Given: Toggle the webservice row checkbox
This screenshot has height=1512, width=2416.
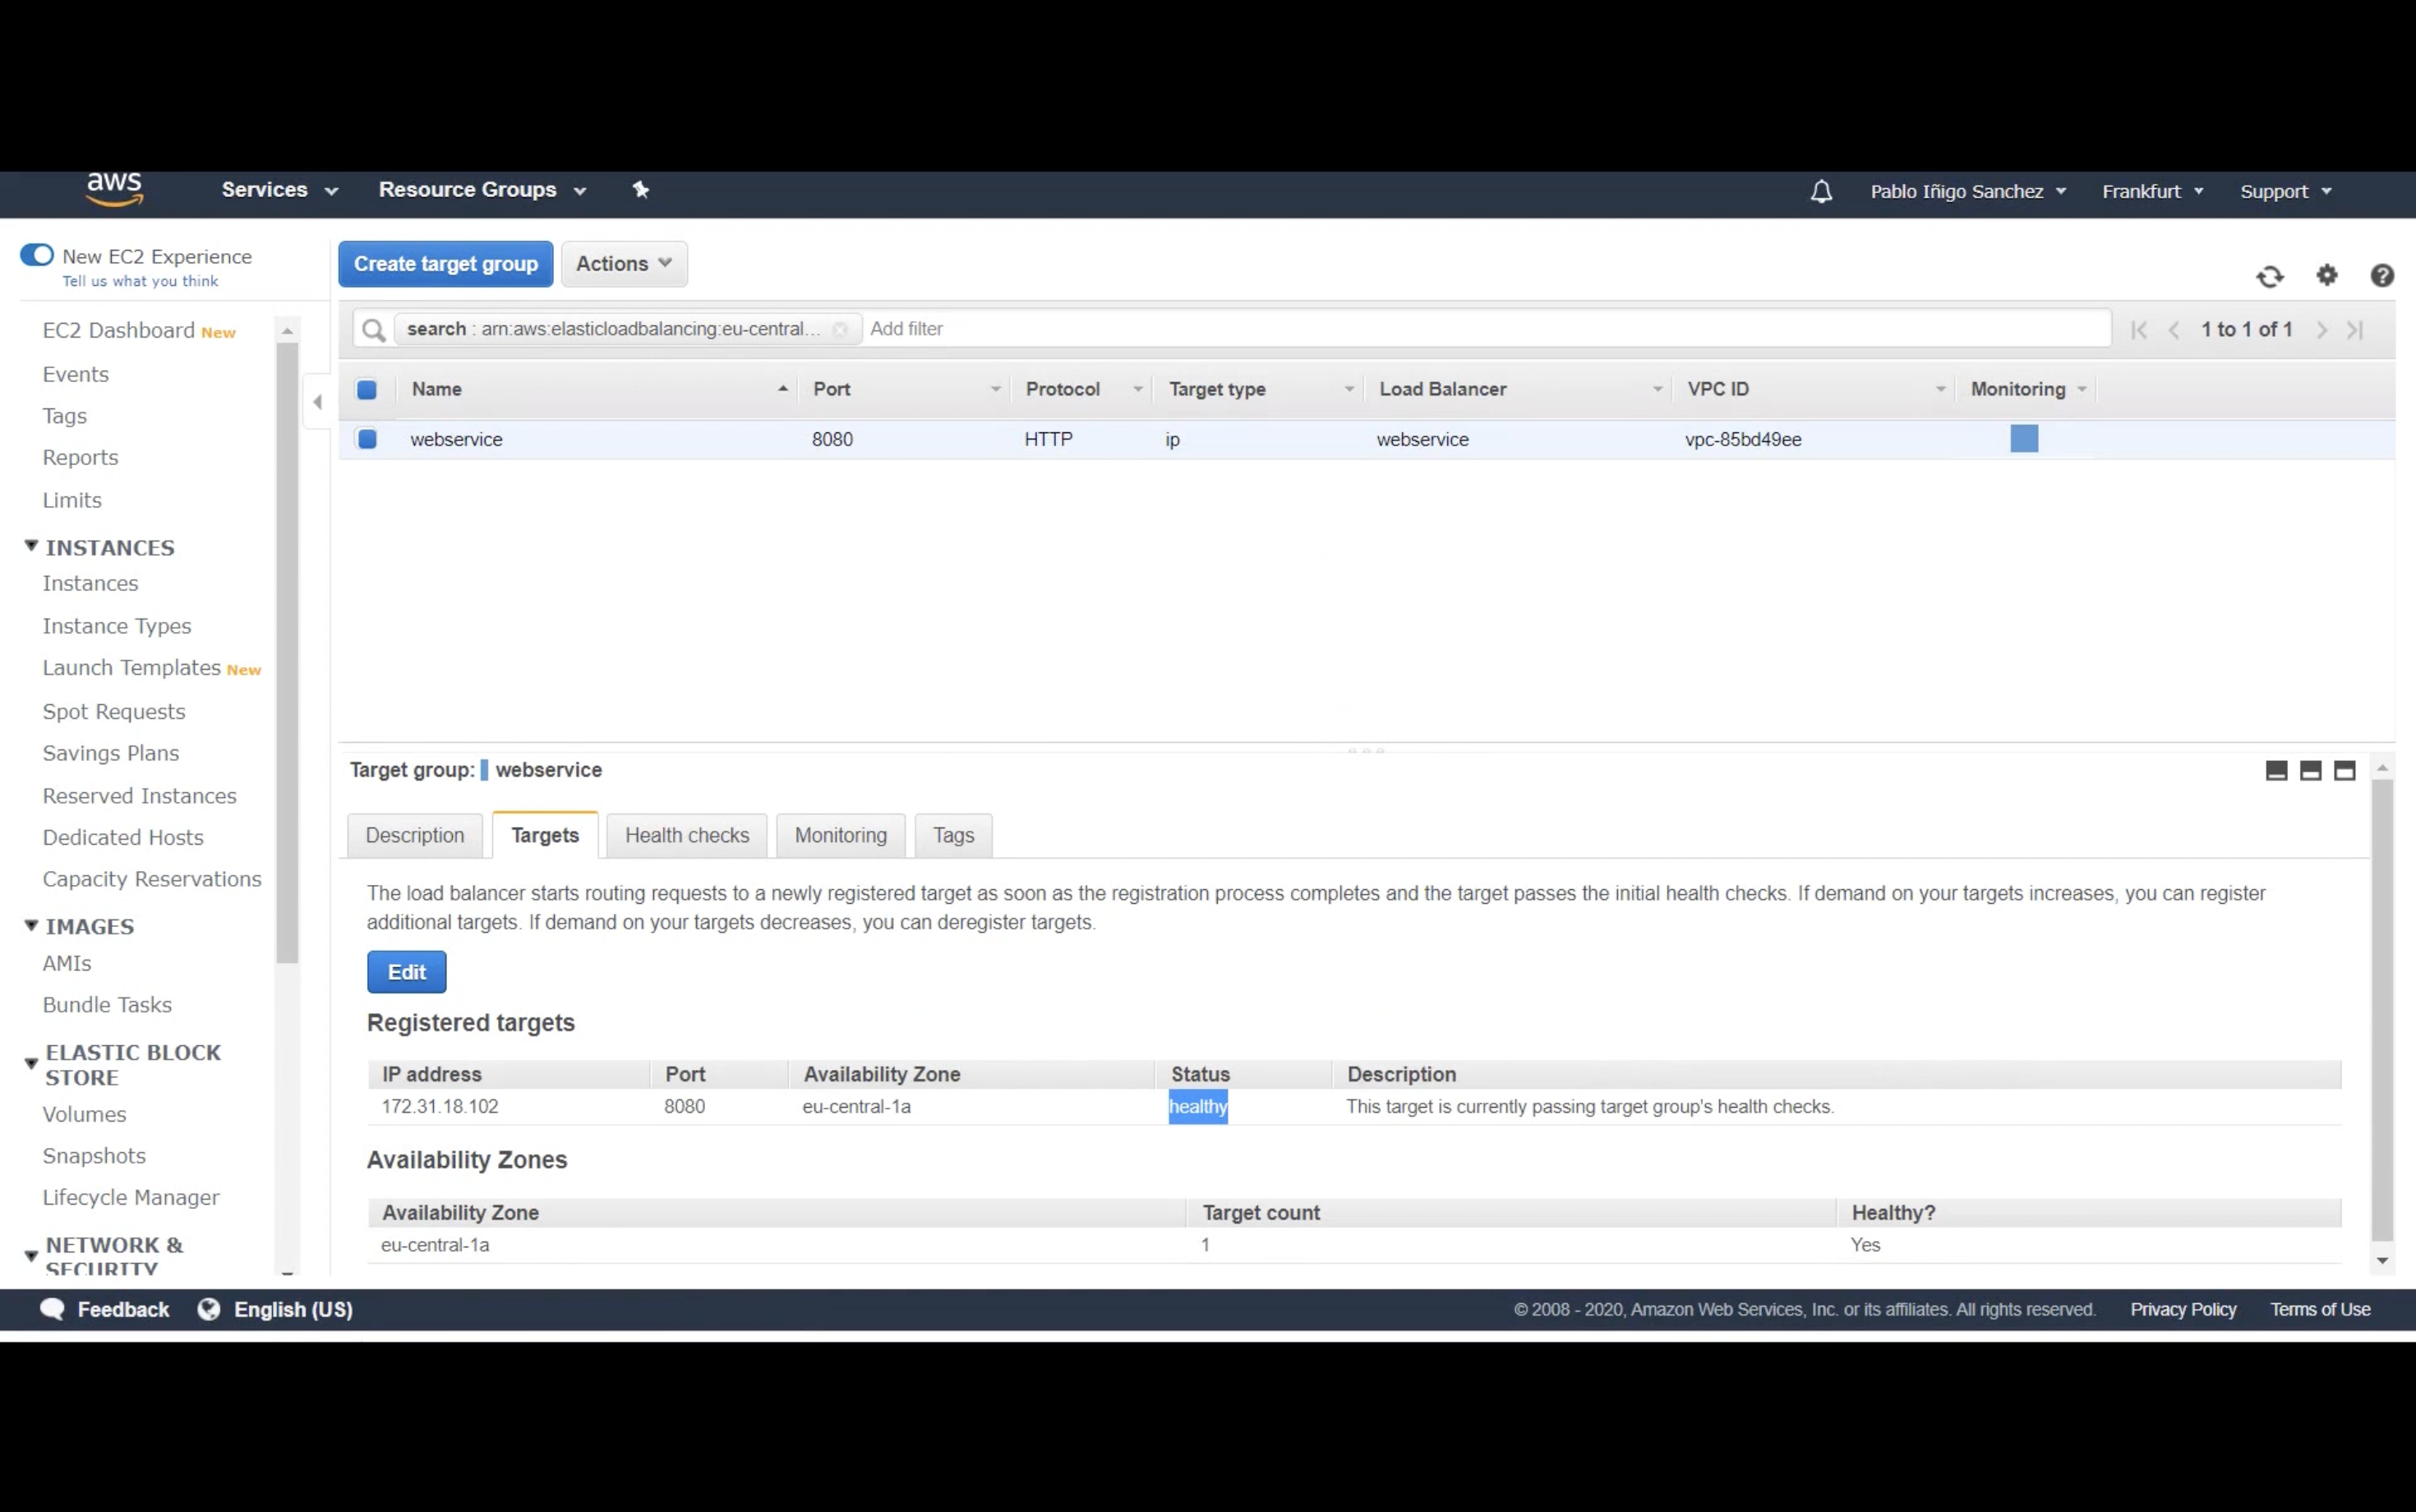Looking at the screenshot, I should (x=367, y=439).
